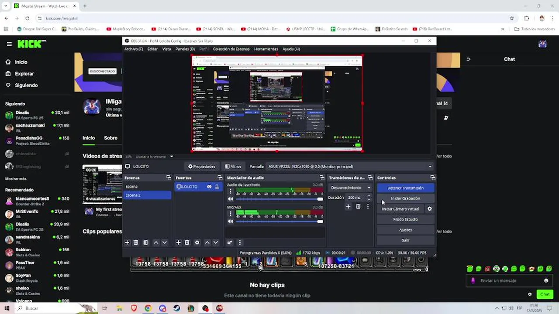Add a new scene with plus icon
This screenshot has width=559, height=314.
coord(127,242)
